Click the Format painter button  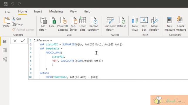(x=23, y=29)
